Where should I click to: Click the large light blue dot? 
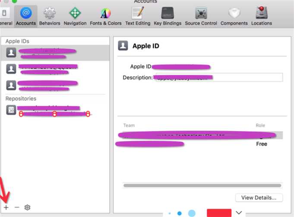pos(192,213)
